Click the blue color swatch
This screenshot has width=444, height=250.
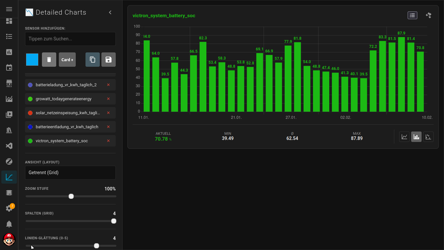click(32, 60)
